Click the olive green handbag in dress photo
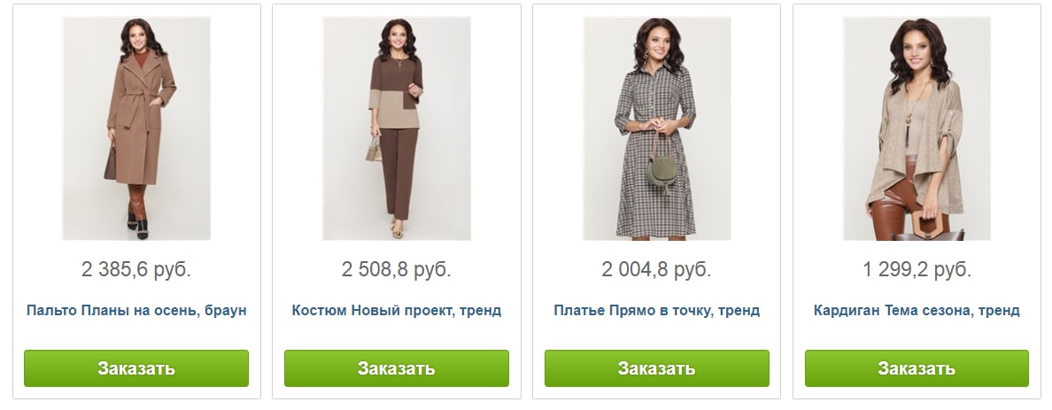Image resolution: width=1052 pixels, height=410 pixels. tap(661, 170)
